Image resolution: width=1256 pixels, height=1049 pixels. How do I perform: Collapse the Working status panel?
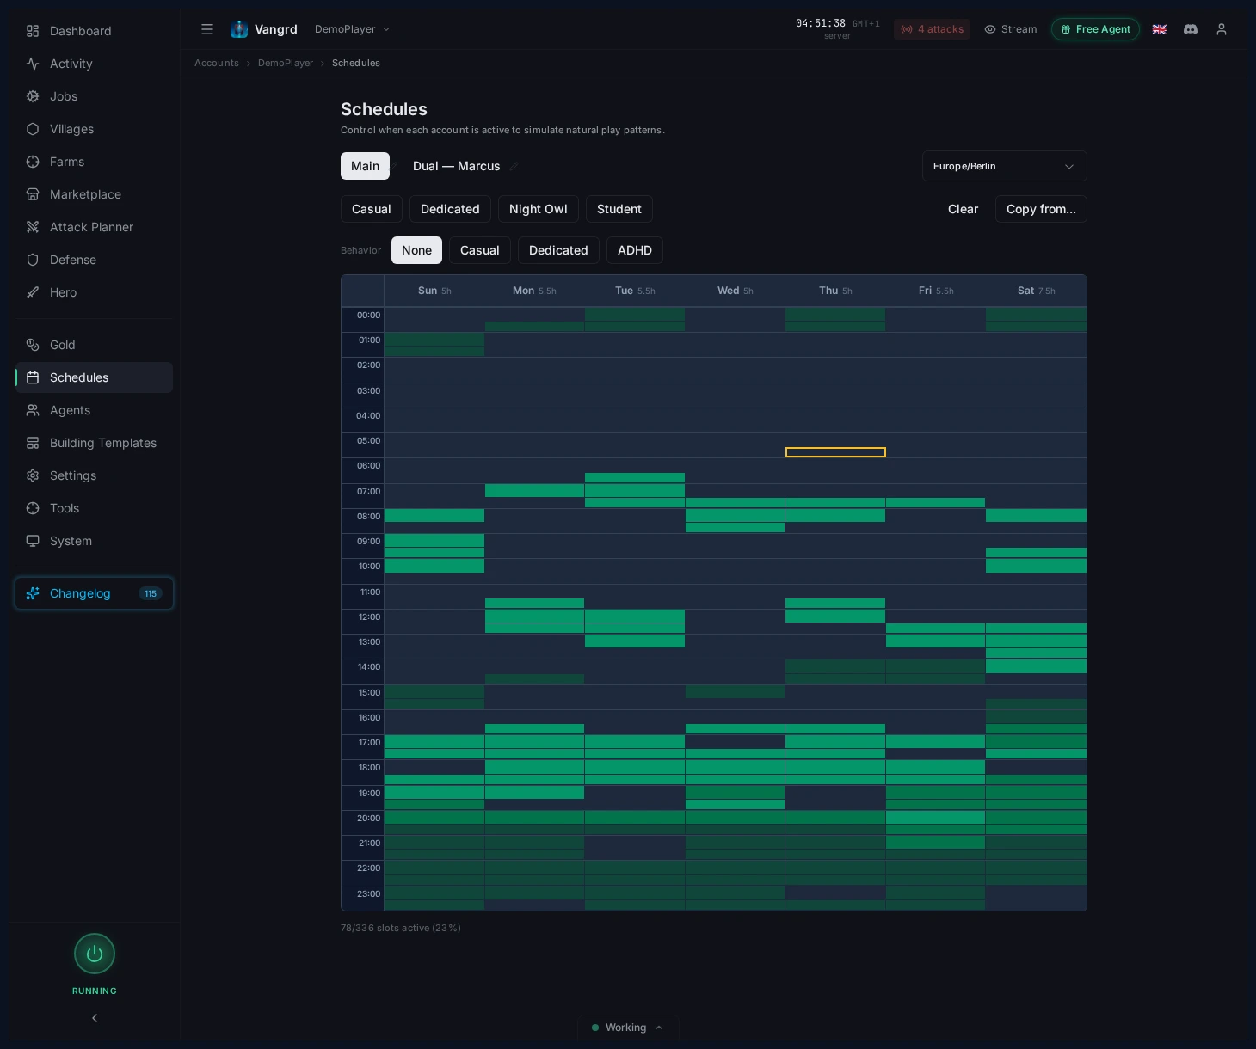[659, 1027]
